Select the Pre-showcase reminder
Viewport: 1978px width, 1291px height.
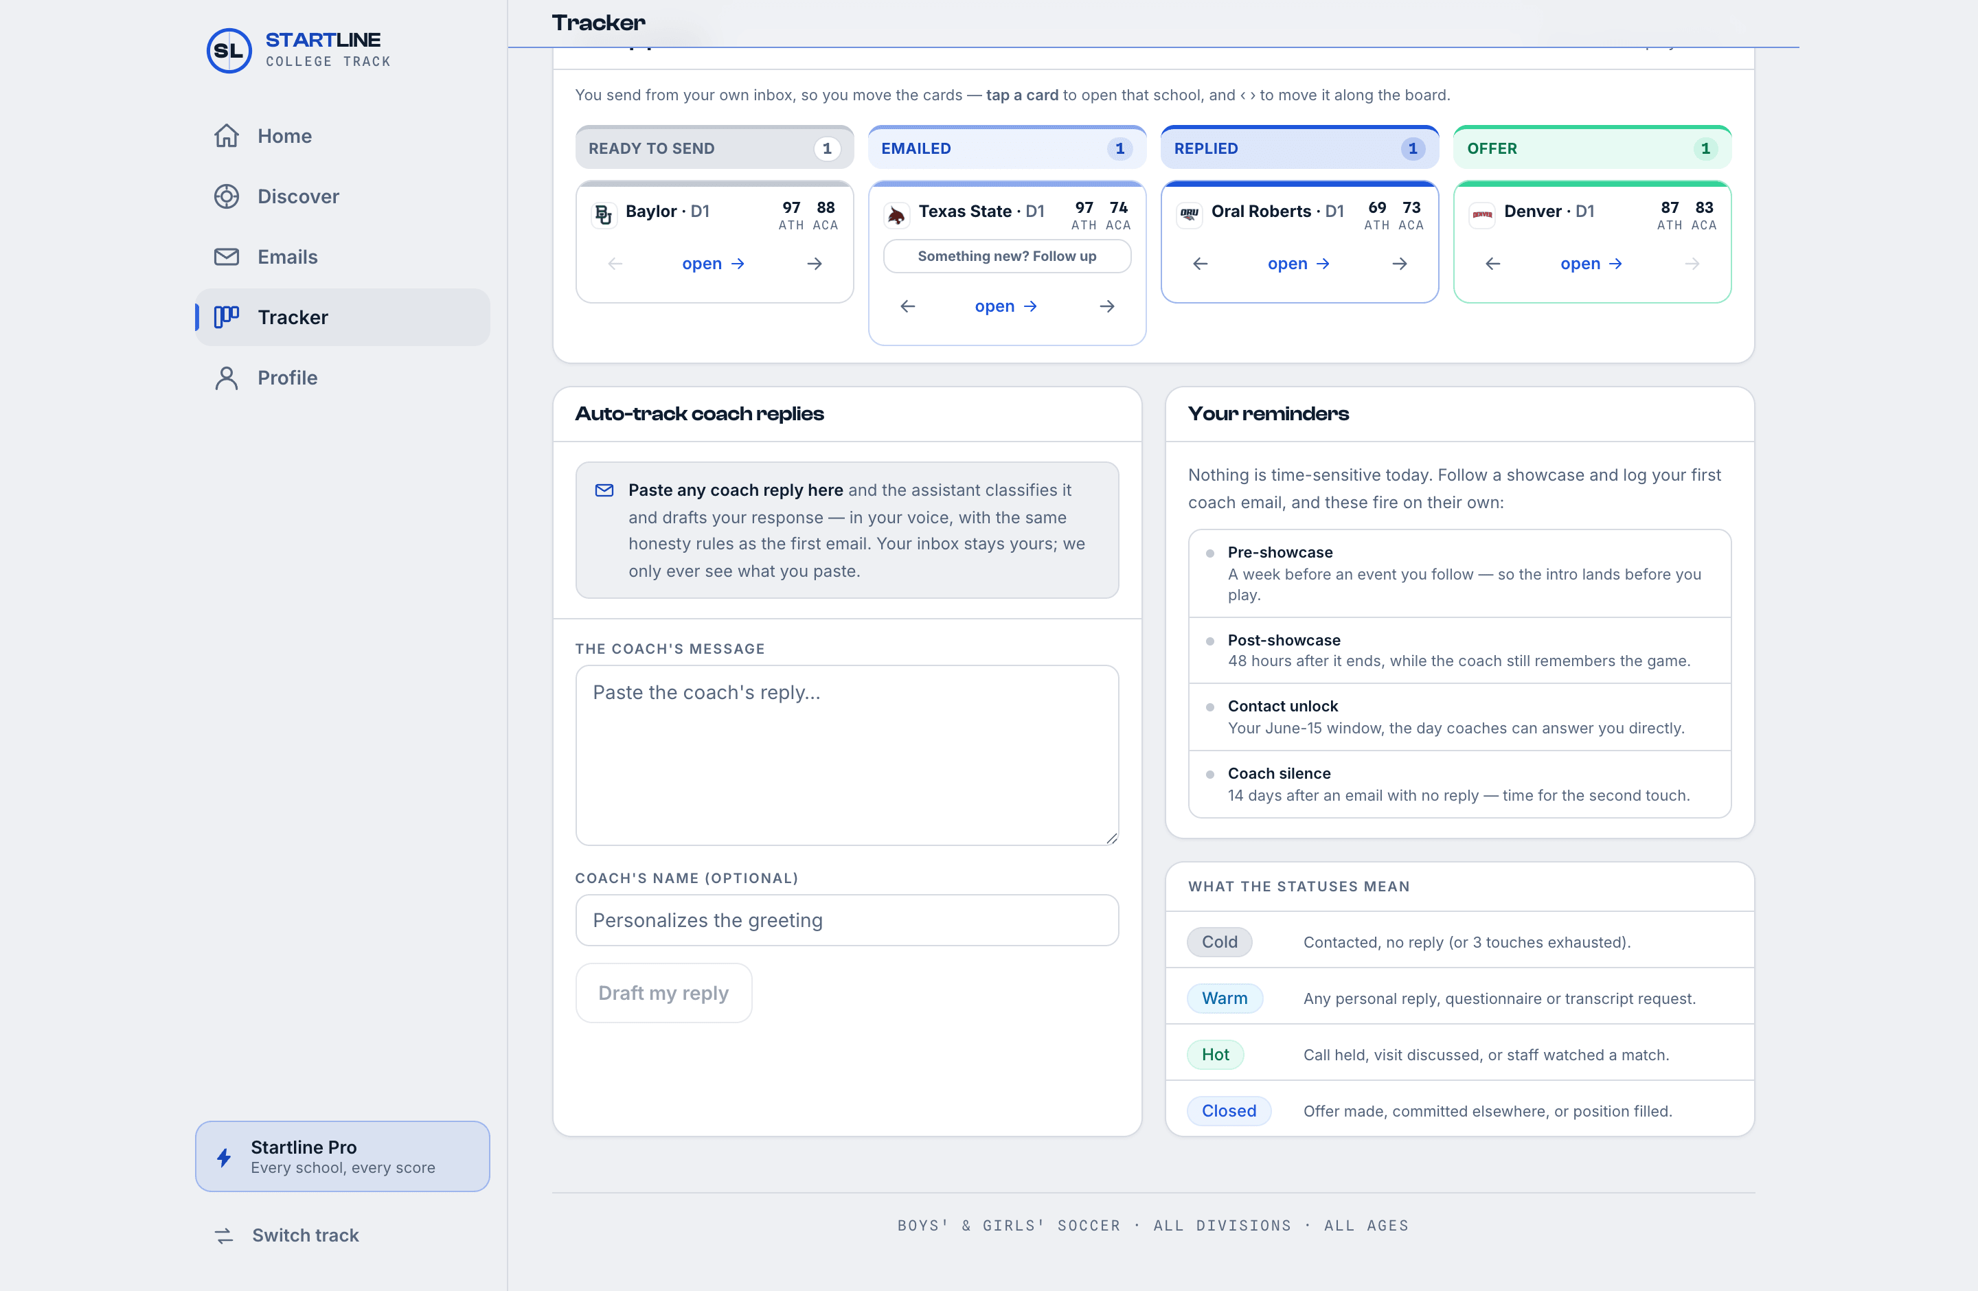(x=1459, y=573)
